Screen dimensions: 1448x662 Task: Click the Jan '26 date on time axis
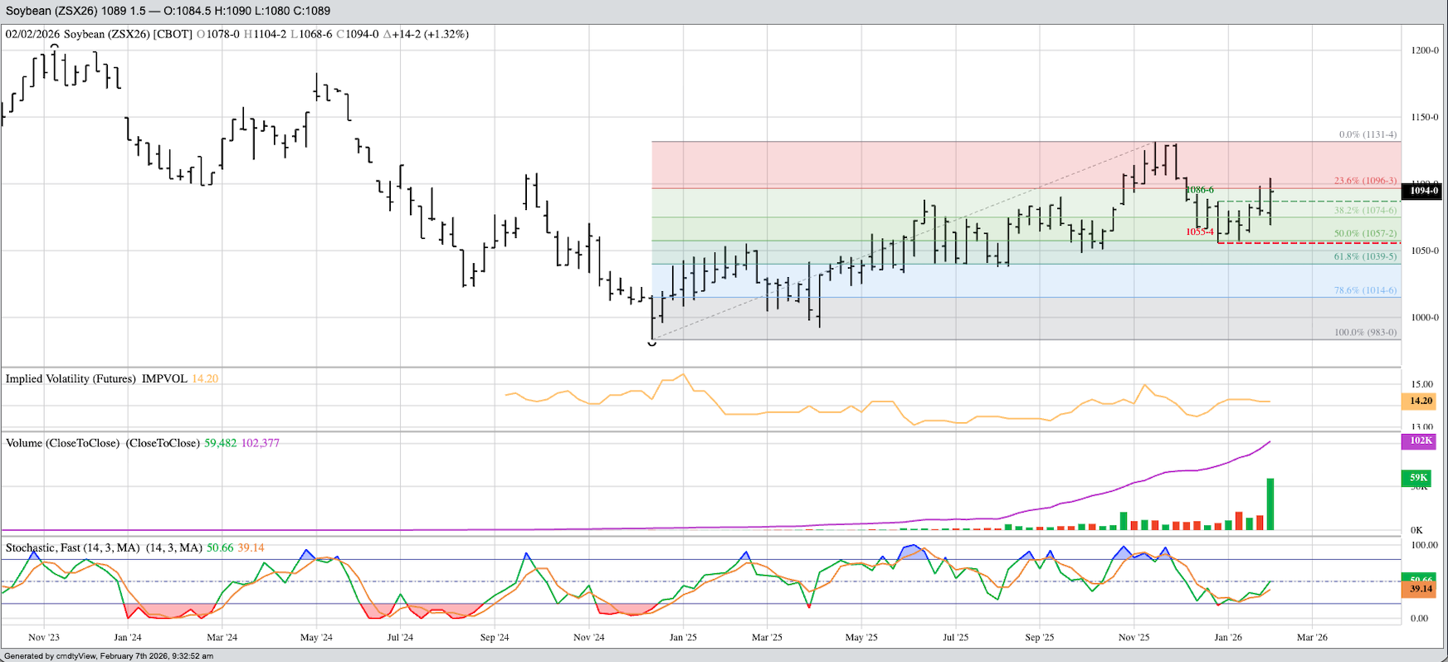click(x=1228, y=637)
